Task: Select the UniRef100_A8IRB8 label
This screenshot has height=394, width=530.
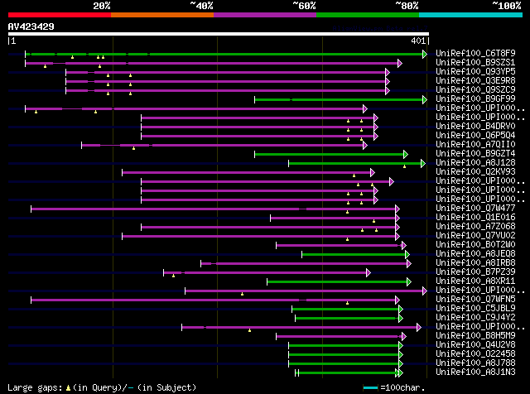Action: click(475, 263)
